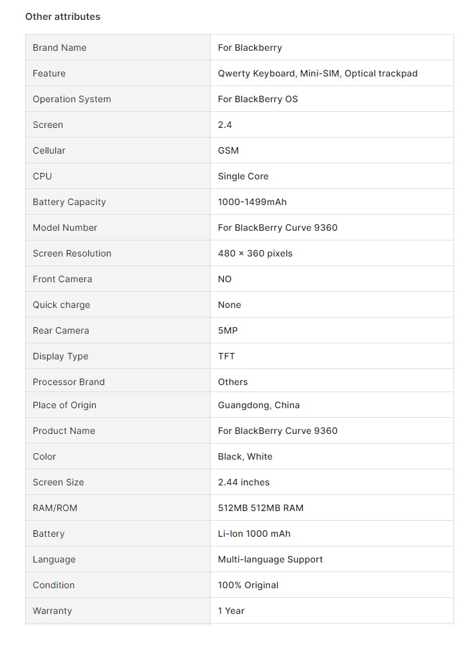Click the "Black, White" color value

pos(245,456)
